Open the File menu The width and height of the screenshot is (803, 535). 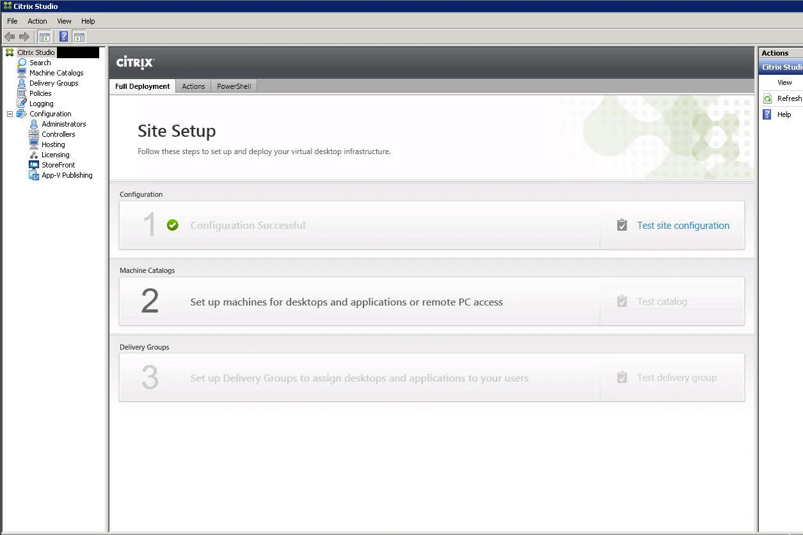(x=12, y=21)
